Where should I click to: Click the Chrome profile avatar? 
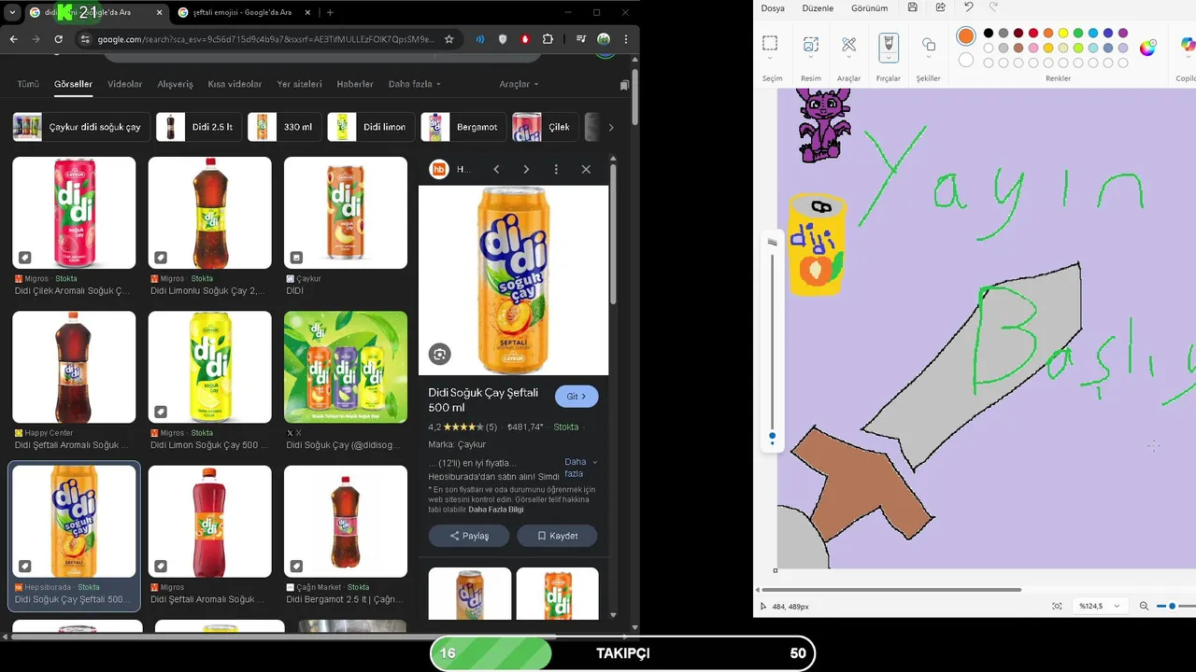point(604,39)
